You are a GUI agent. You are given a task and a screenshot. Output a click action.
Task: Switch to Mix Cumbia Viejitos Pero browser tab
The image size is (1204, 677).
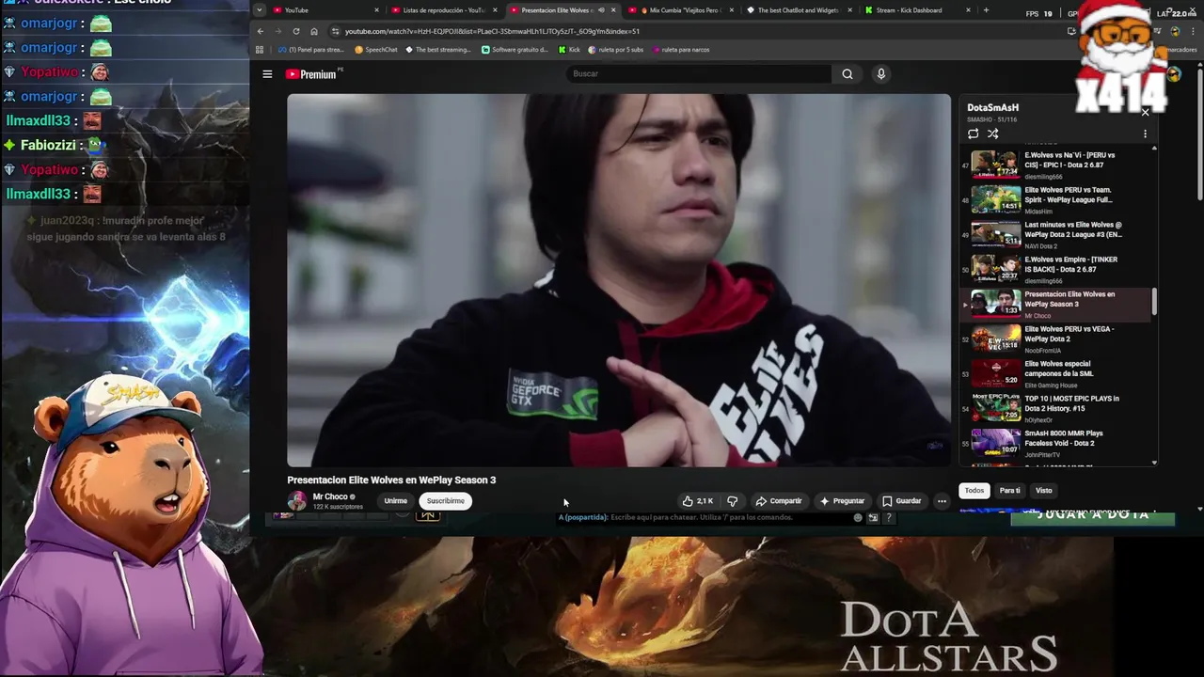[684, 10]
